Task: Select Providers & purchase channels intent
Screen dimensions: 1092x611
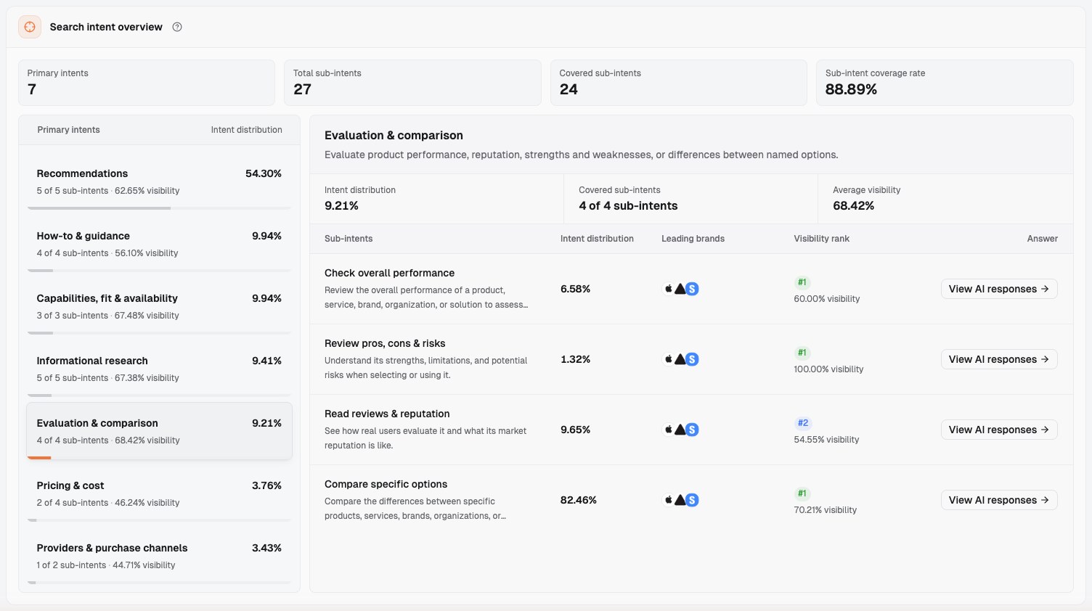Action: coord(159,556)
